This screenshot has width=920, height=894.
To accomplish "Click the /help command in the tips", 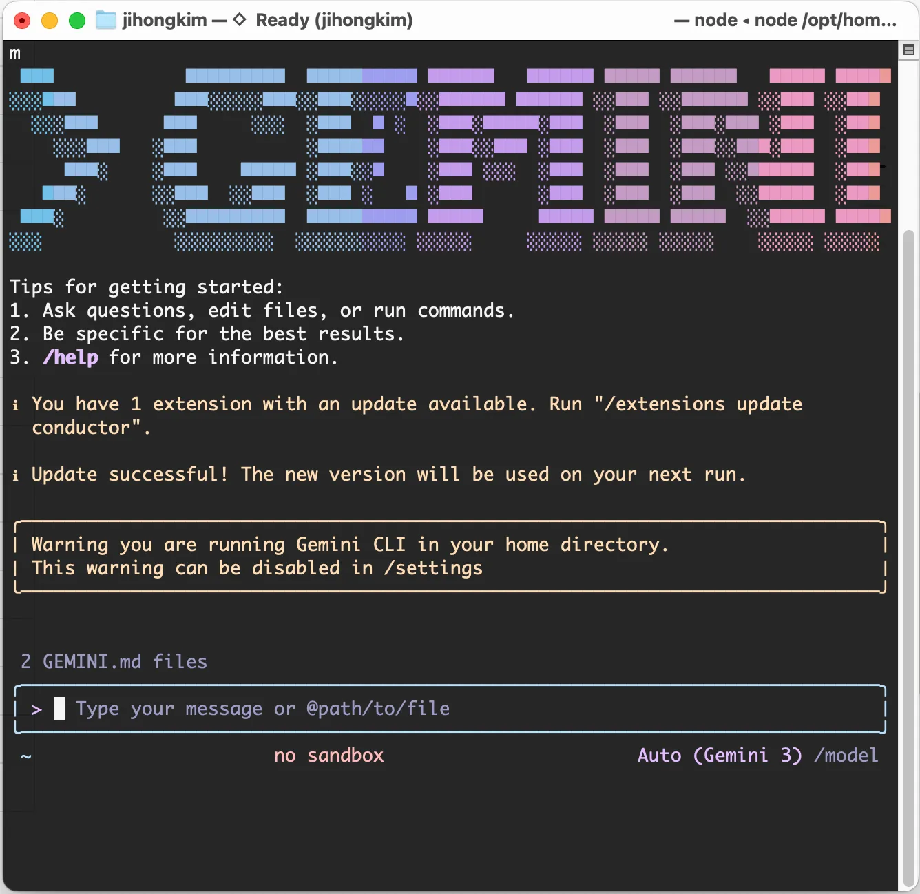I will coord(70,357).
